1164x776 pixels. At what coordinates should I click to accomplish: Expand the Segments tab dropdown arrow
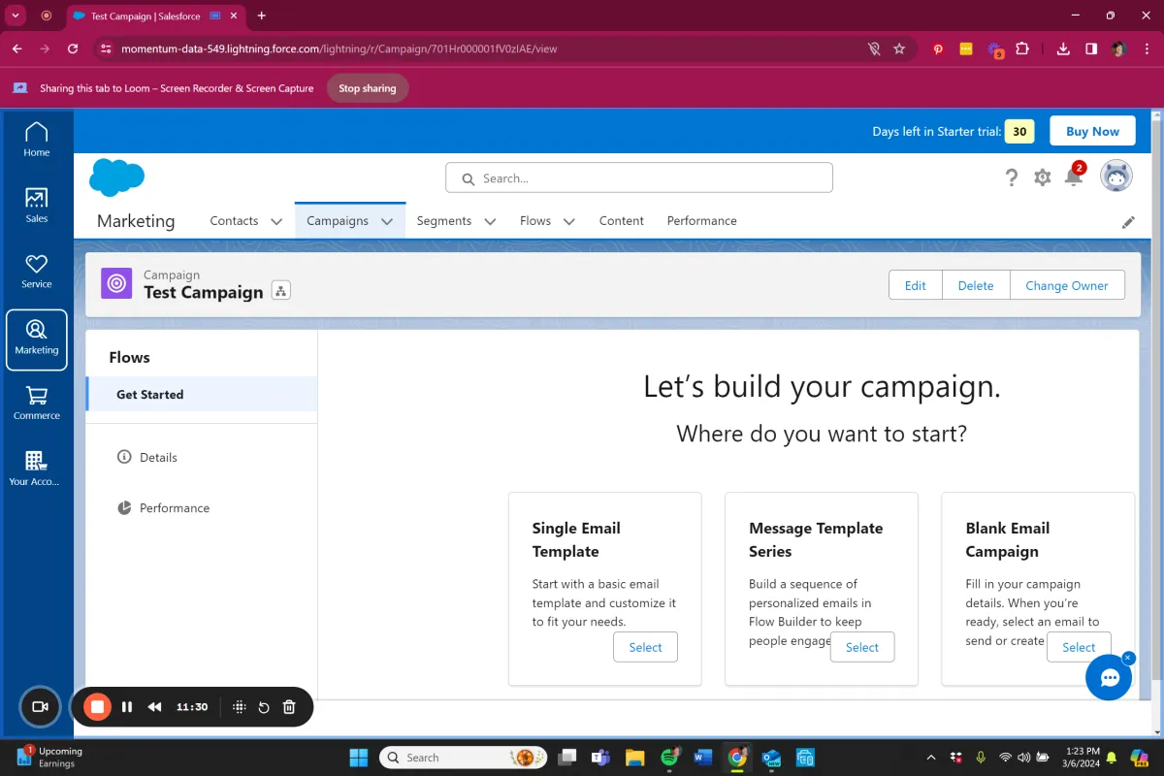point(490,221)
